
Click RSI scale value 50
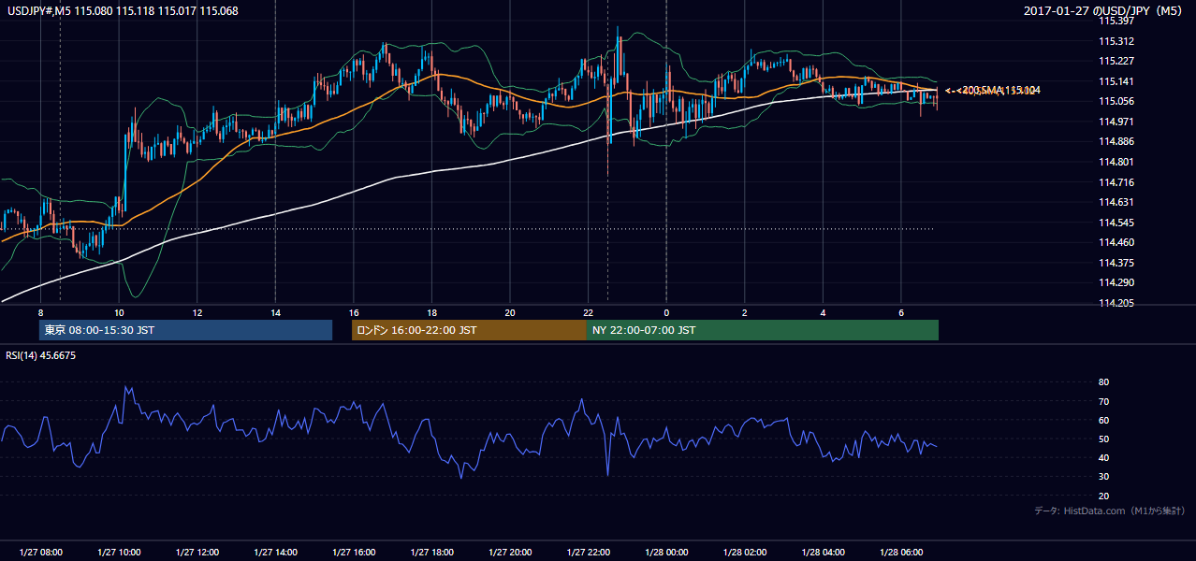click(x=1104, y=439)
